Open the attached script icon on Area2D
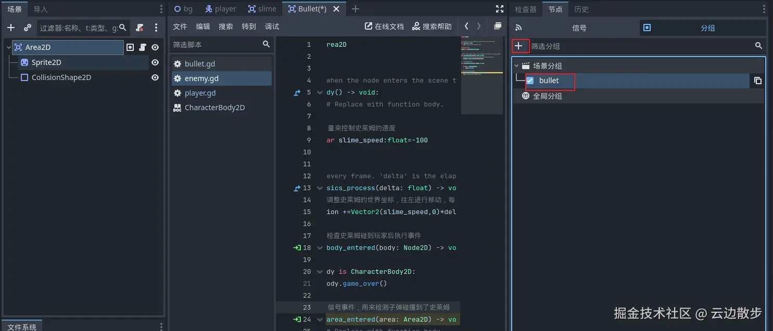 point(143,47)
